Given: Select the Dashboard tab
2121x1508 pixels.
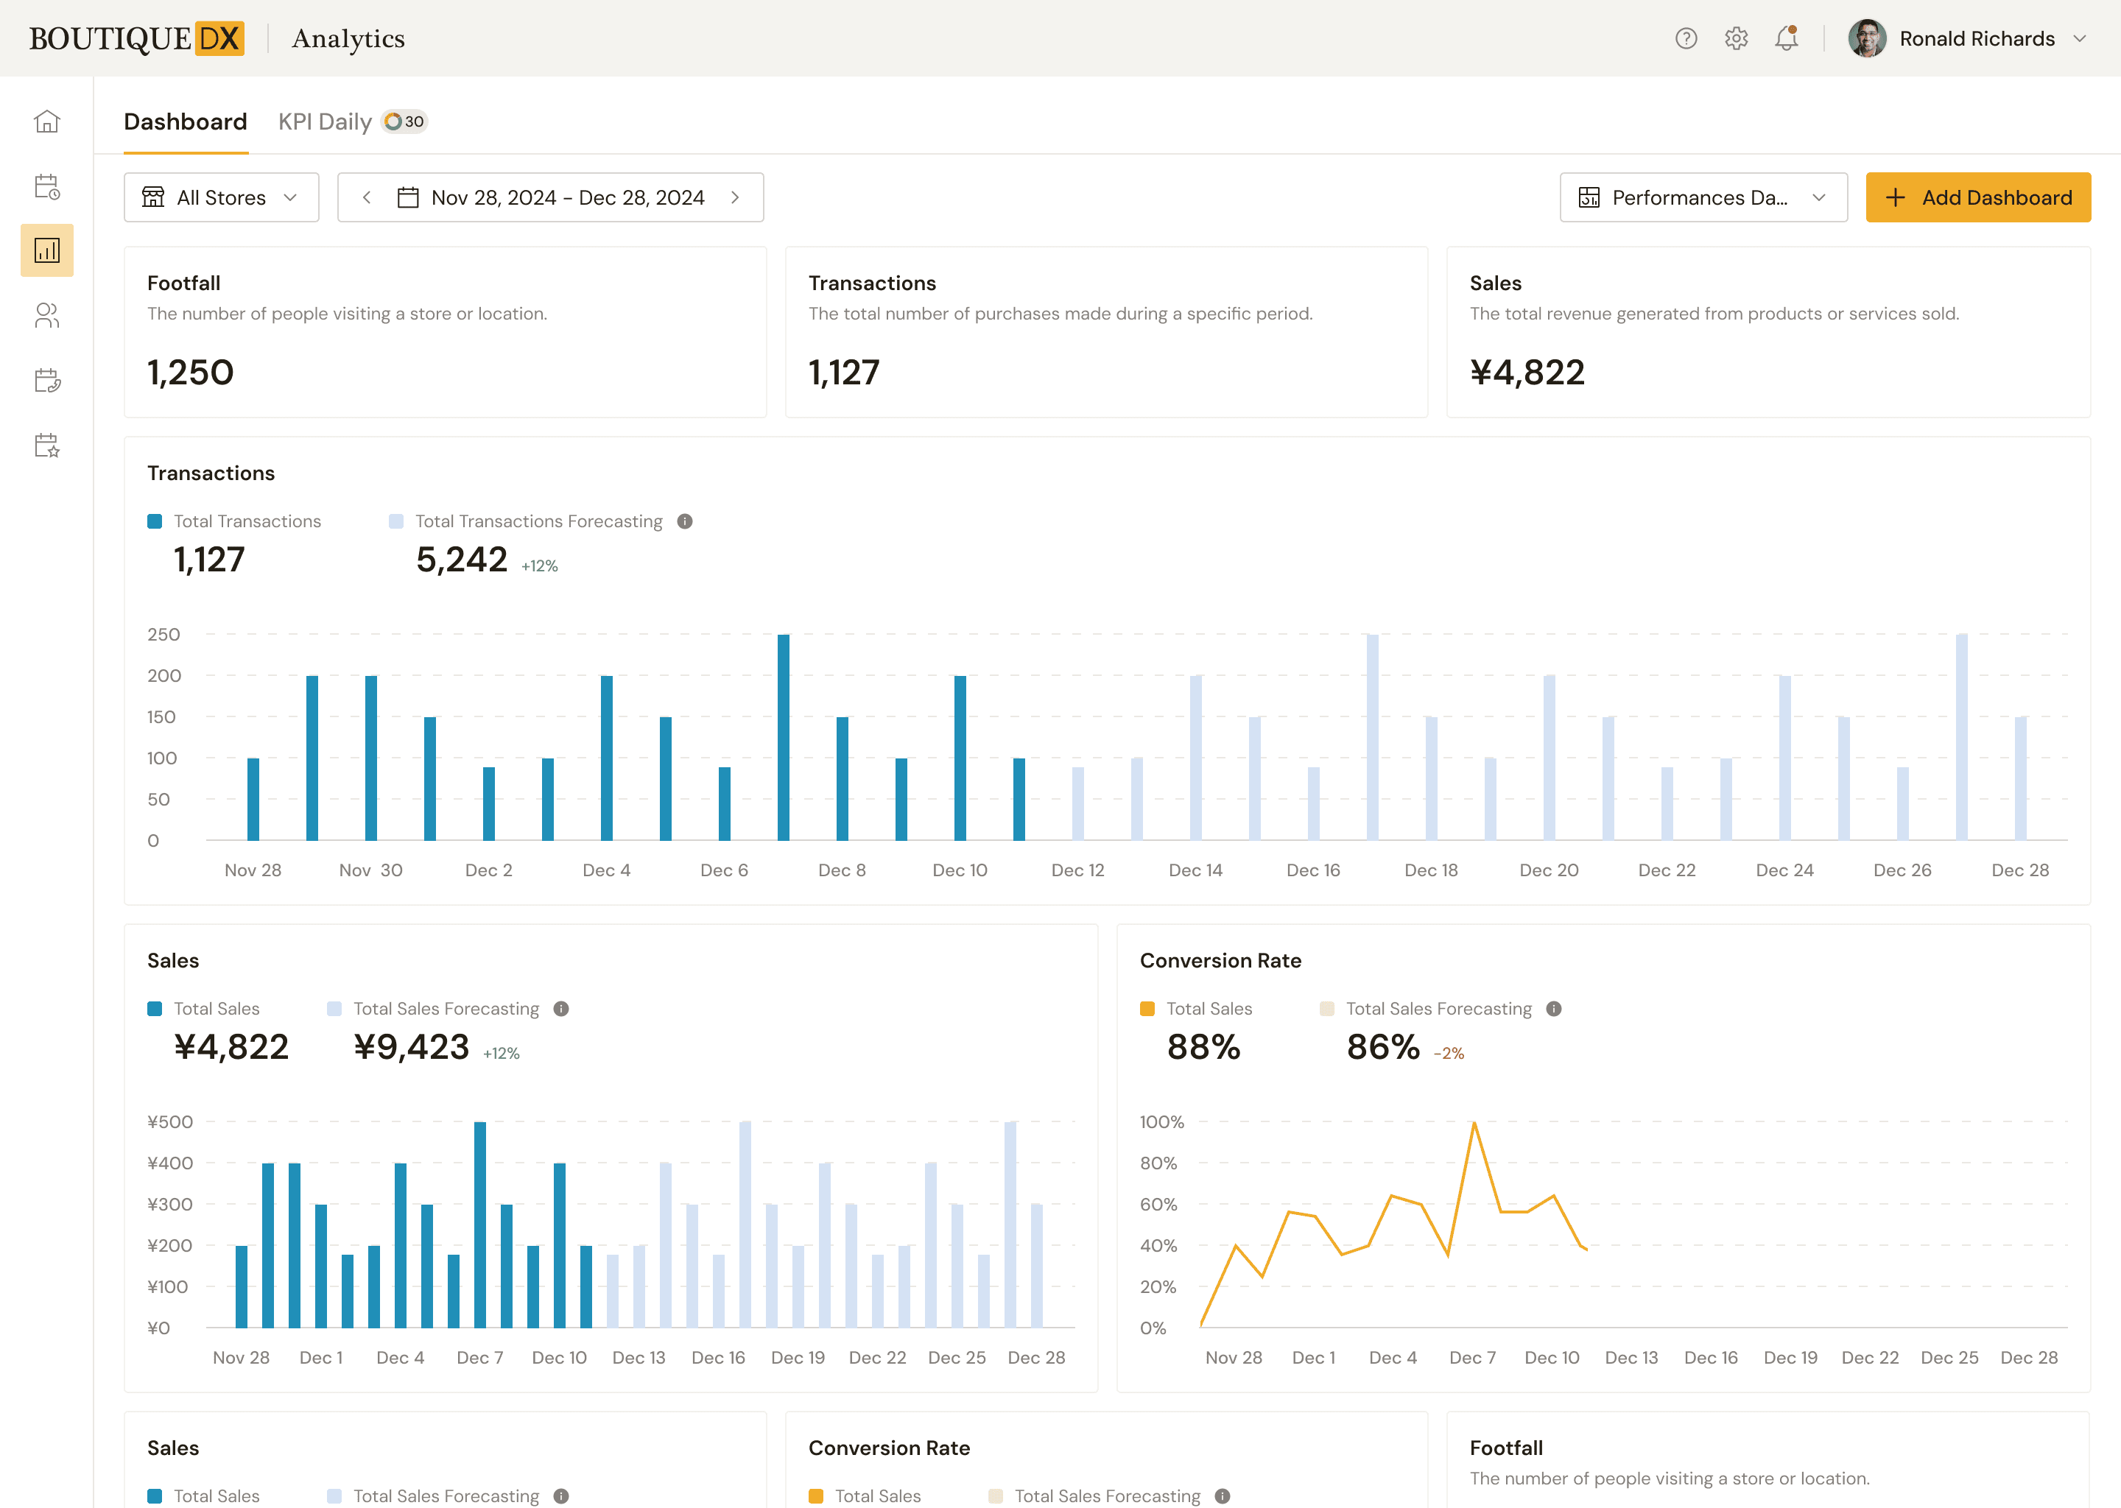Looking at the screenshot, I should point(185,121).
